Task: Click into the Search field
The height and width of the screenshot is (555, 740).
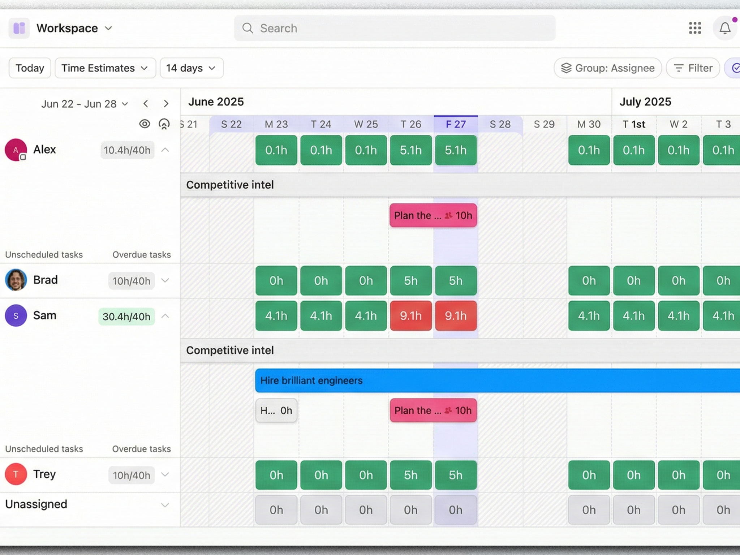Action: coord(395,28)
